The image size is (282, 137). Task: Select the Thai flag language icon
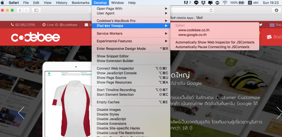pos(272,25)
